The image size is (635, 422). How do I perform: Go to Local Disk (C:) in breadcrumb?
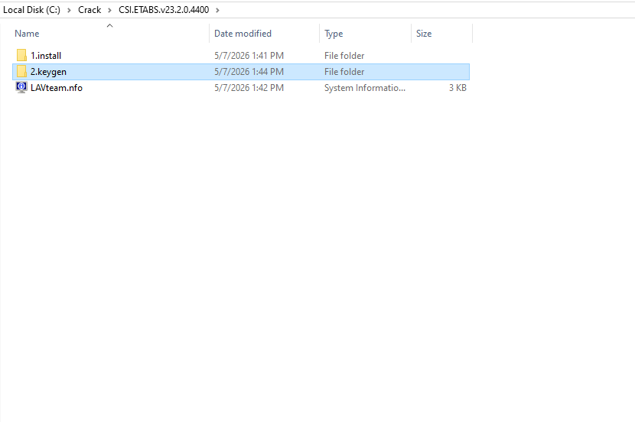(x=31, y=10)
